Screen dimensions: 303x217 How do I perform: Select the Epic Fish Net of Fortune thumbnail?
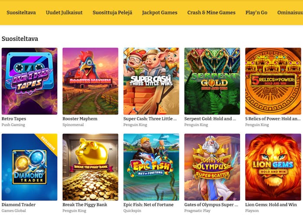pyautogui.click(x=151, y=167)
